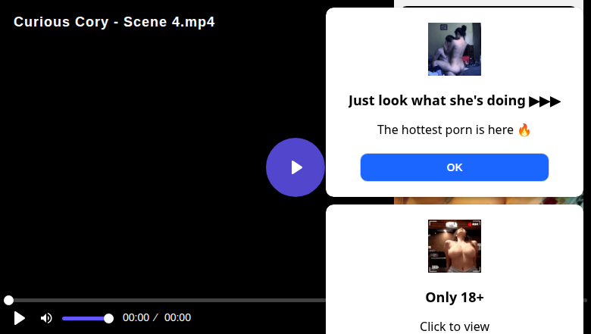Viewport: 591px width, 334px height.
Task: Click the large circular play button
Action: click(295, 167)
